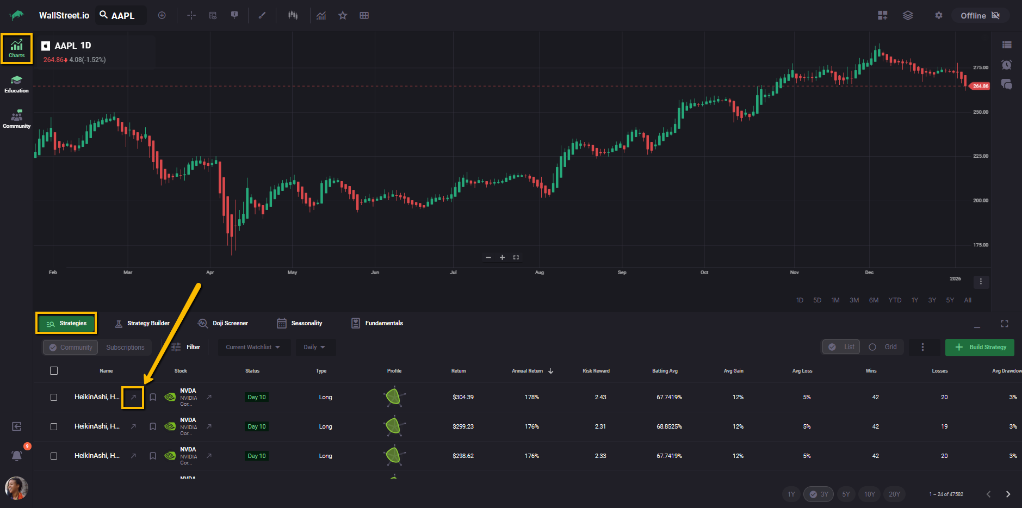Click the layers icon in top bar
Image resolution: width=1022 pixels, height=508 pixels.
(908, 16)
